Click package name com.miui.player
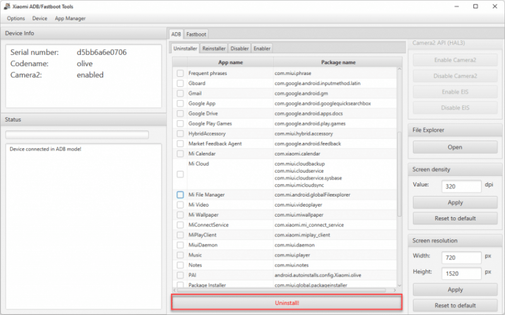Image resolution: width=505 pixels, height=315 pixels. click(x=292, y=255)
